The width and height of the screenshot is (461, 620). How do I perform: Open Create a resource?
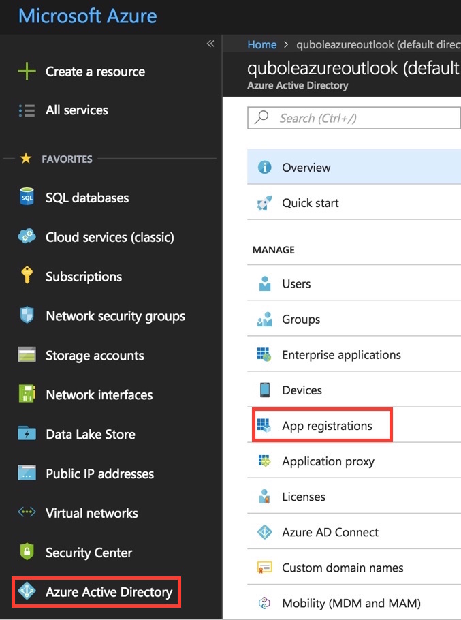pyautogui.click(x=95, y=72)
